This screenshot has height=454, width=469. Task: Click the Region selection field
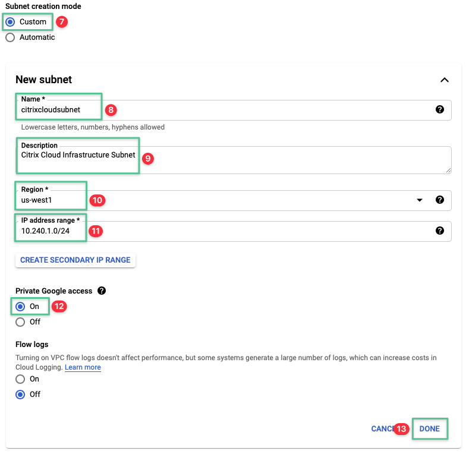pyautogui.click(x=238, y=200)
